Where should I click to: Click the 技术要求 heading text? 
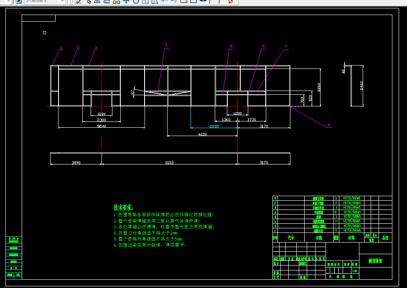point(124,207)
